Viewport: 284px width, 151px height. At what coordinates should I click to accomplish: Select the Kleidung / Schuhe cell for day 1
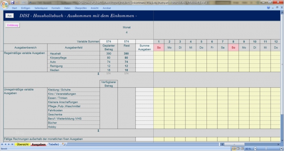(x=159, y=90)
